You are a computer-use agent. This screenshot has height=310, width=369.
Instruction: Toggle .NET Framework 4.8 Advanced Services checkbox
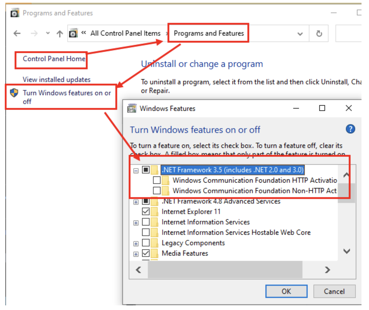(146, 201)
